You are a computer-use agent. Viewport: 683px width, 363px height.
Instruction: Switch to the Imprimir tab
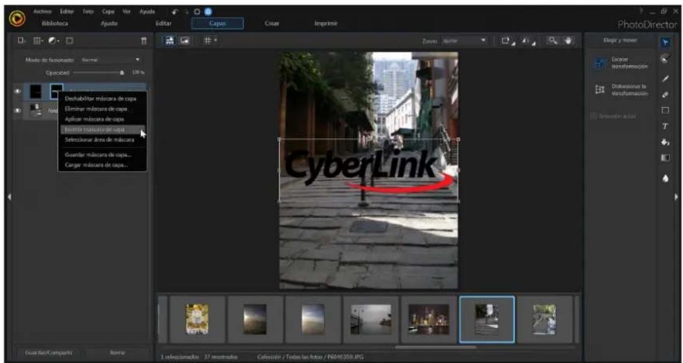point(326,23)
